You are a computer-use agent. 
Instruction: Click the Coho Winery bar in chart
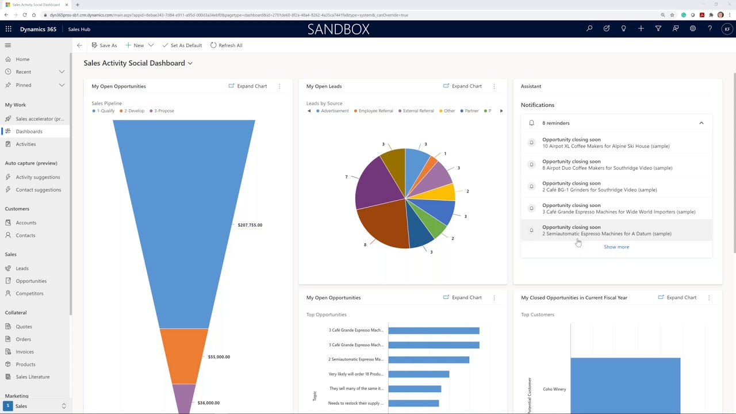coord(626,385)
